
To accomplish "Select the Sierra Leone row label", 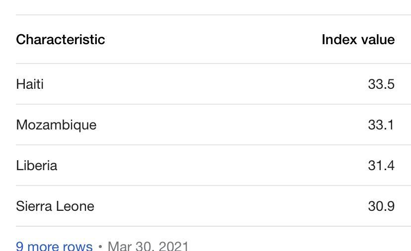I will [55, 206].
